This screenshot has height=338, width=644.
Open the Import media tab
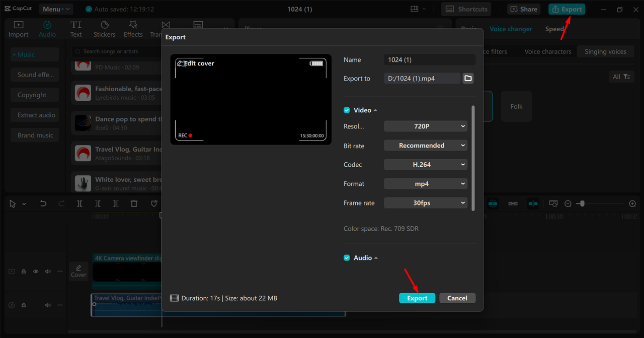(x=18, y=29)
